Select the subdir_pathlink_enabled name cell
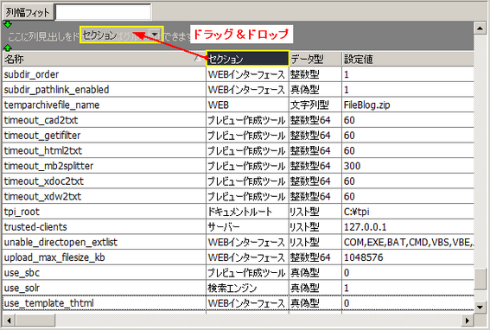The height and width of the screenshot is (330, 490). point(104,90)
